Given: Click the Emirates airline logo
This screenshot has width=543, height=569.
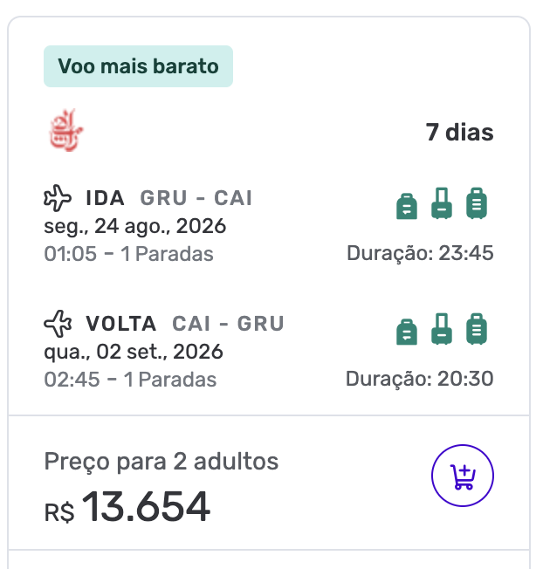Looking at the screenshot, I should point(66,131).
